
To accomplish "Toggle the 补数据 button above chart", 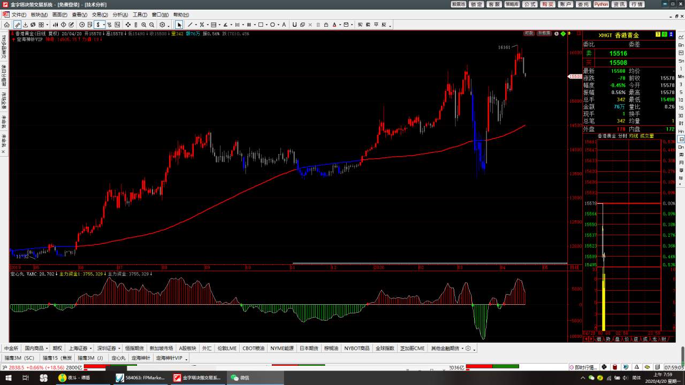I will click(x=544, y=33).
